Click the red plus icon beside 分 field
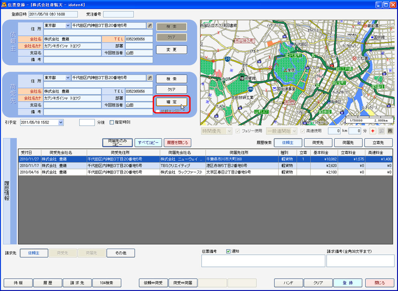The height and width of the screenshot is (291, 398). [x=373, y=131]
